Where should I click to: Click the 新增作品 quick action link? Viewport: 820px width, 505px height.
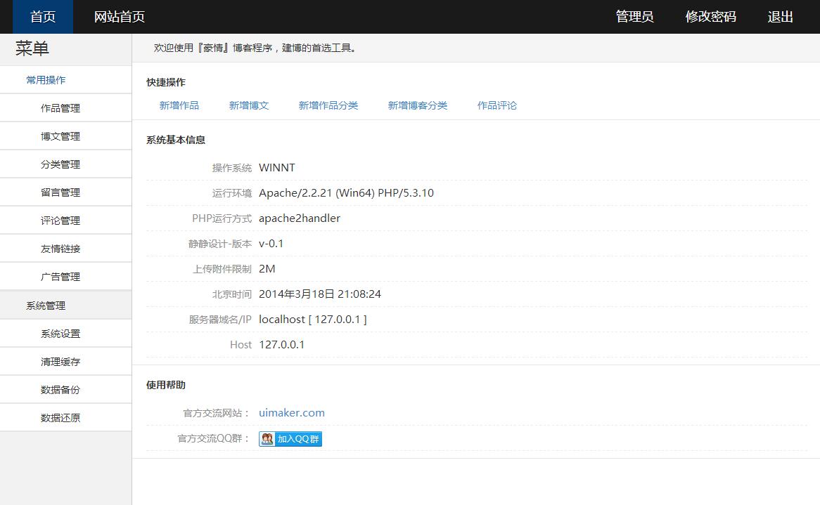coord(179,105)
